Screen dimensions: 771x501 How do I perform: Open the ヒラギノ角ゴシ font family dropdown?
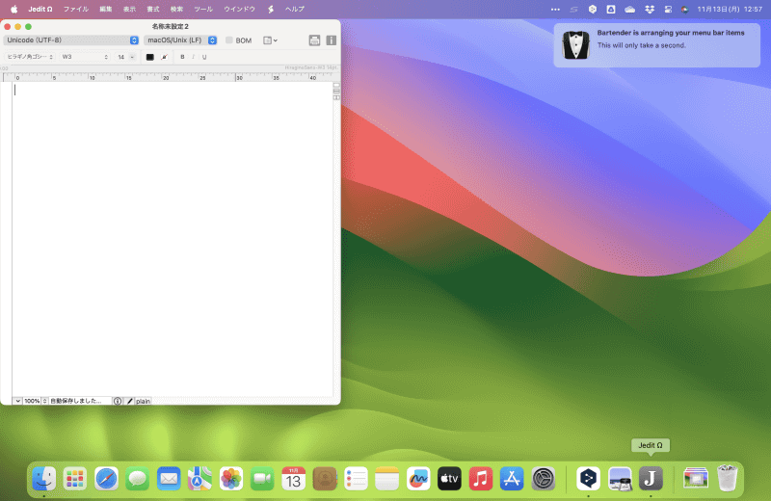(30, 57)
